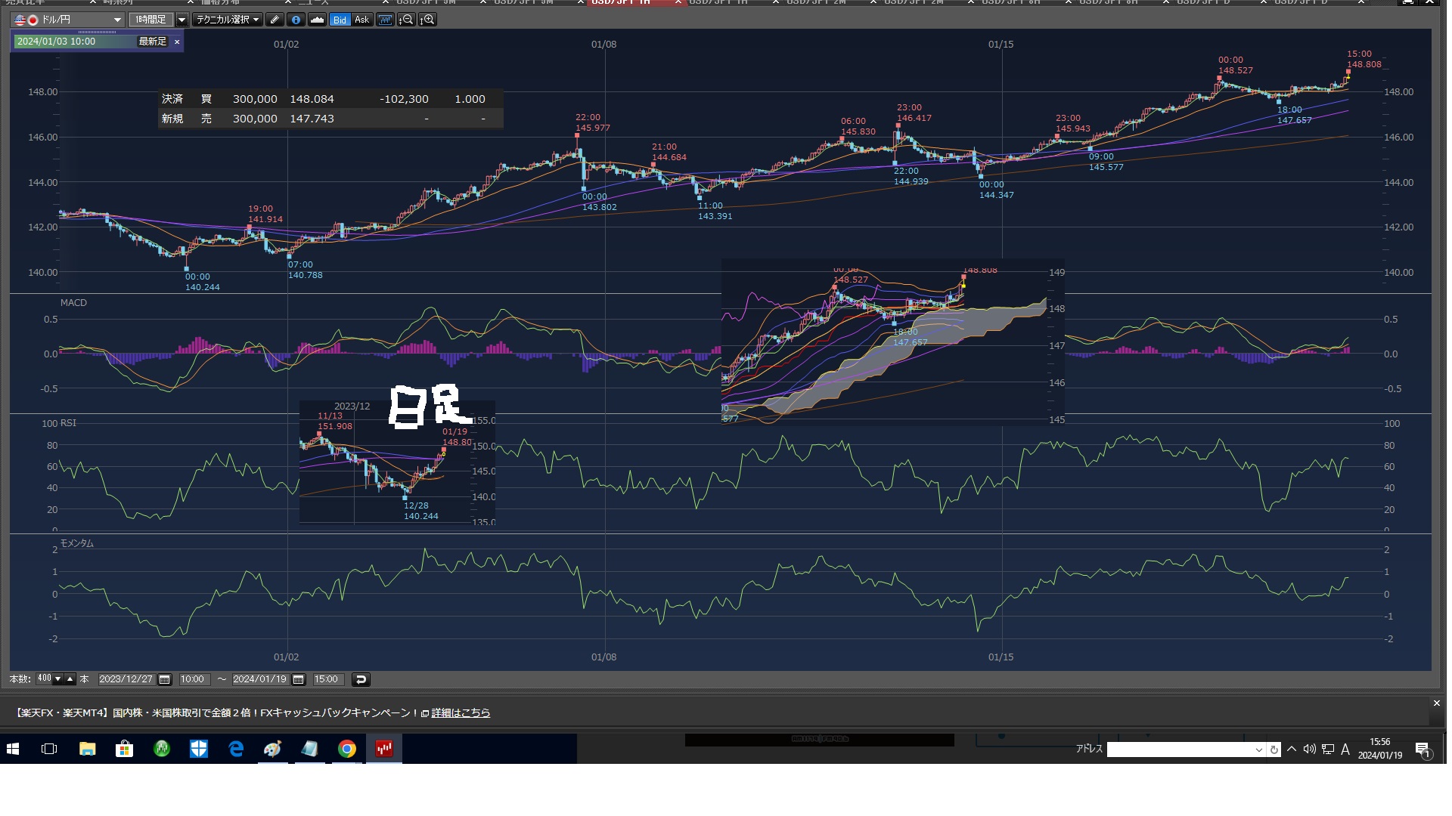Click the blue info icon
Image resolution: width=1452 pixels, height=816 pixels.
[x=296, y=20]
